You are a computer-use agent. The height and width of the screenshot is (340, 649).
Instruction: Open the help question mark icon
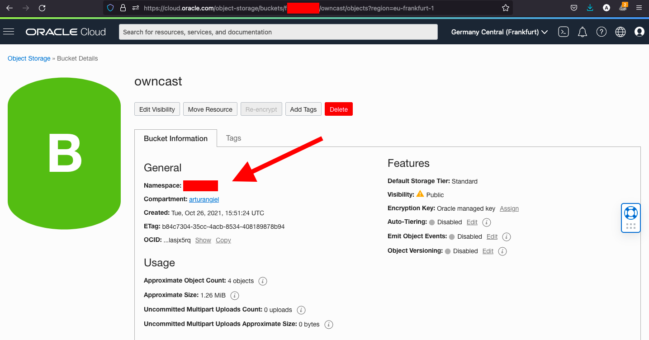[x=601, y=32]
